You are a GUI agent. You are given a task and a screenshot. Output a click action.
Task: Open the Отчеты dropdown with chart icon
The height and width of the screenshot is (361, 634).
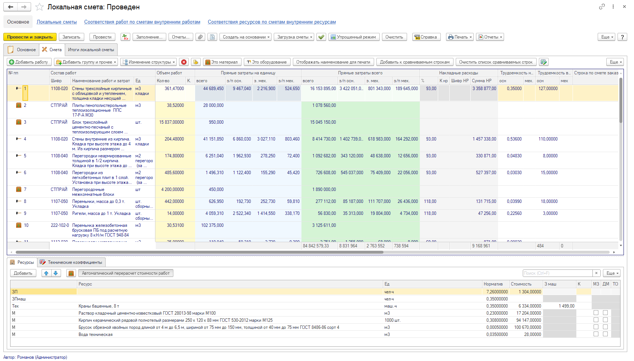point(490,37)
